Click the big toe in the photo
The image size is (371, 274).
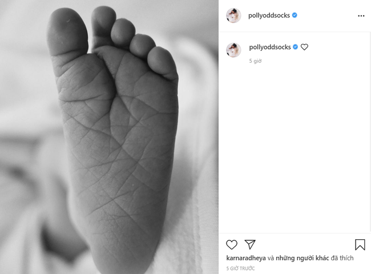pos(67,32)
